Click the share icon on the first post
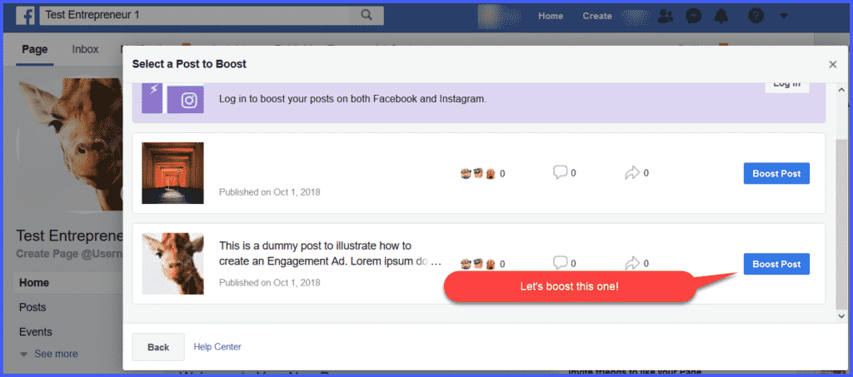 (632, 173)
